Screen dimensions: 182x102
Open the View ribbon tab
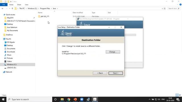(x=26, y=5)
